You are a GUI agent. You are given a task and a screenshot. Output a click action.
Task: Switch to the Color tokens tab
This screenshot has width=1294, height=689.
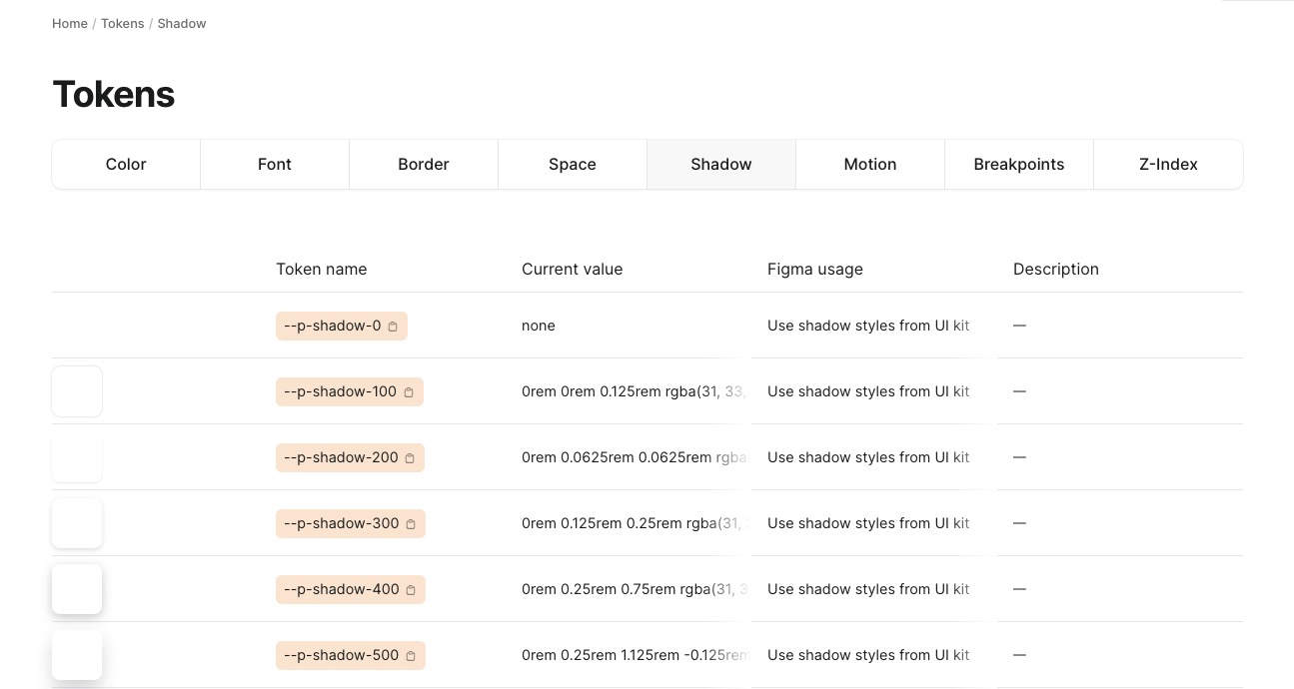coord(125,164)
